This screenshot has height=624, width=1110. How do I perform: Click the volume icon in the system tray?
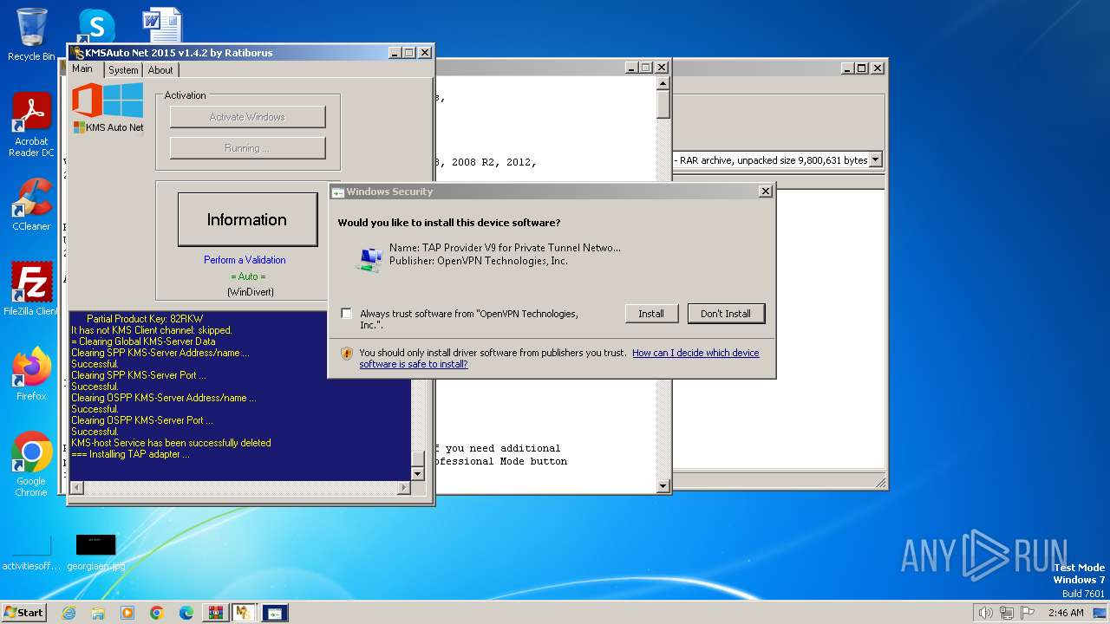click(x=986, y=613)
